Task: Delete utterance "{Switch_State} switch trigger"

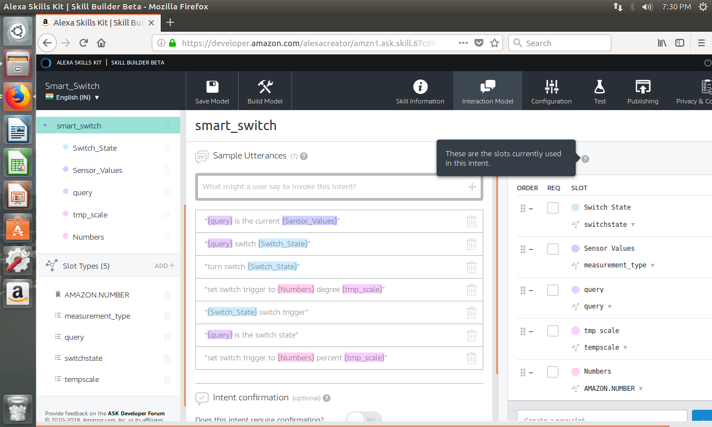Action: click(471, 312)
